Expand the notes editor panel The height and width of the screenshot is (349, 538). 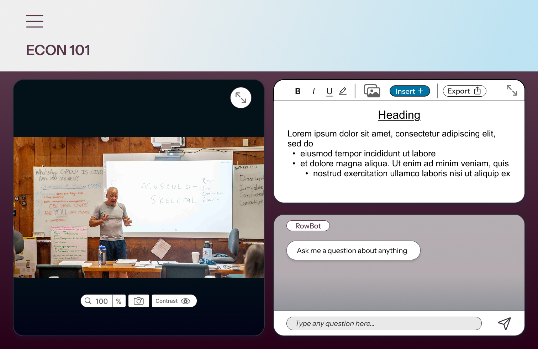pyautogui.click(x=512, y=90)
